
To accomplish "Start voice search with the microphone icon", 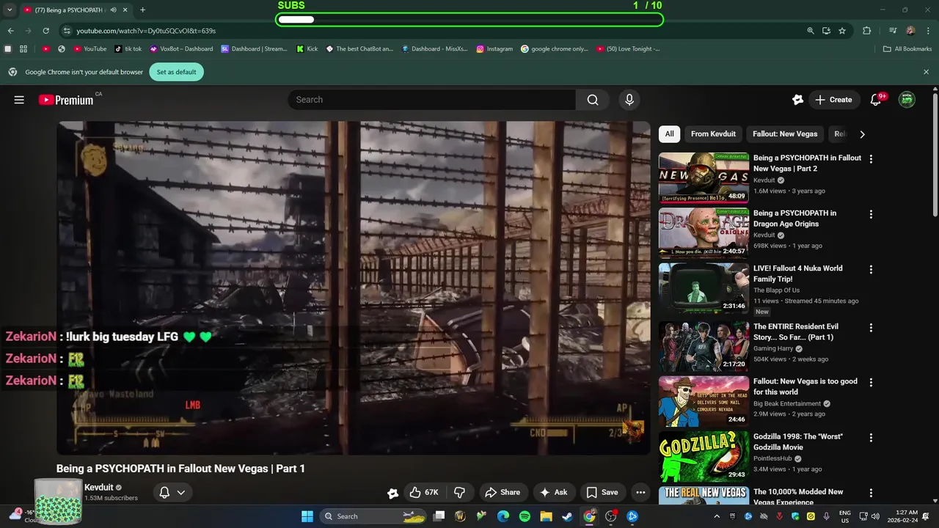I will (629, 100).
